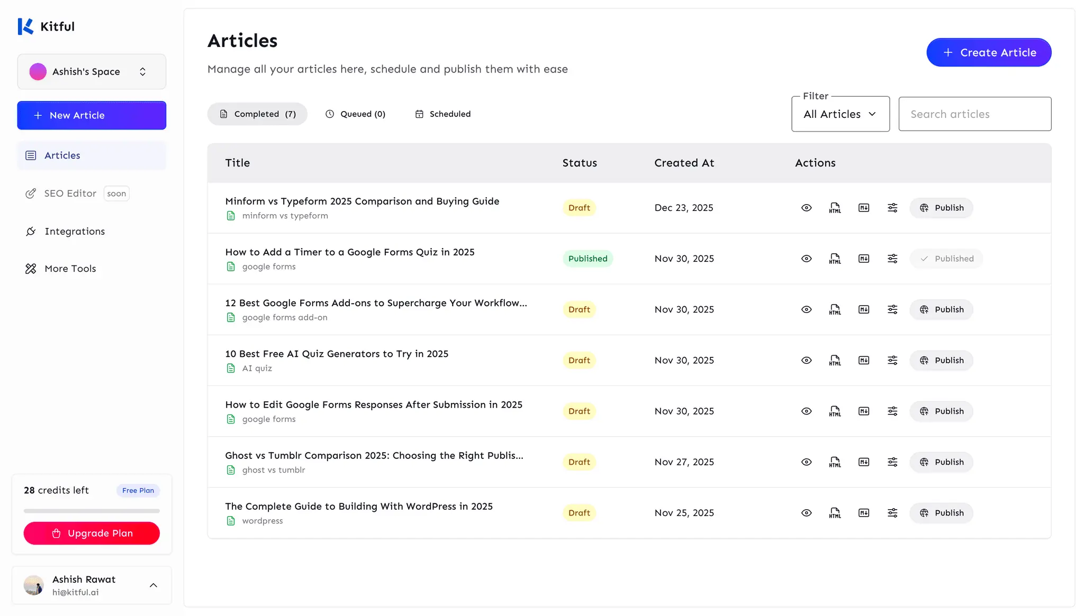The image size is (1084, 616).
Task: Go to Integrations in the sidebar
Action: (x=92, y=231)
